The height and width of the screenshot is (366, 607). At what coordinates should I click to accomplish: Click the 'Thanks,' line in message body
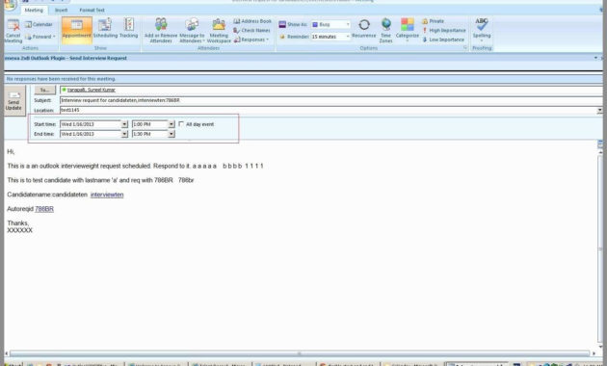17,223
